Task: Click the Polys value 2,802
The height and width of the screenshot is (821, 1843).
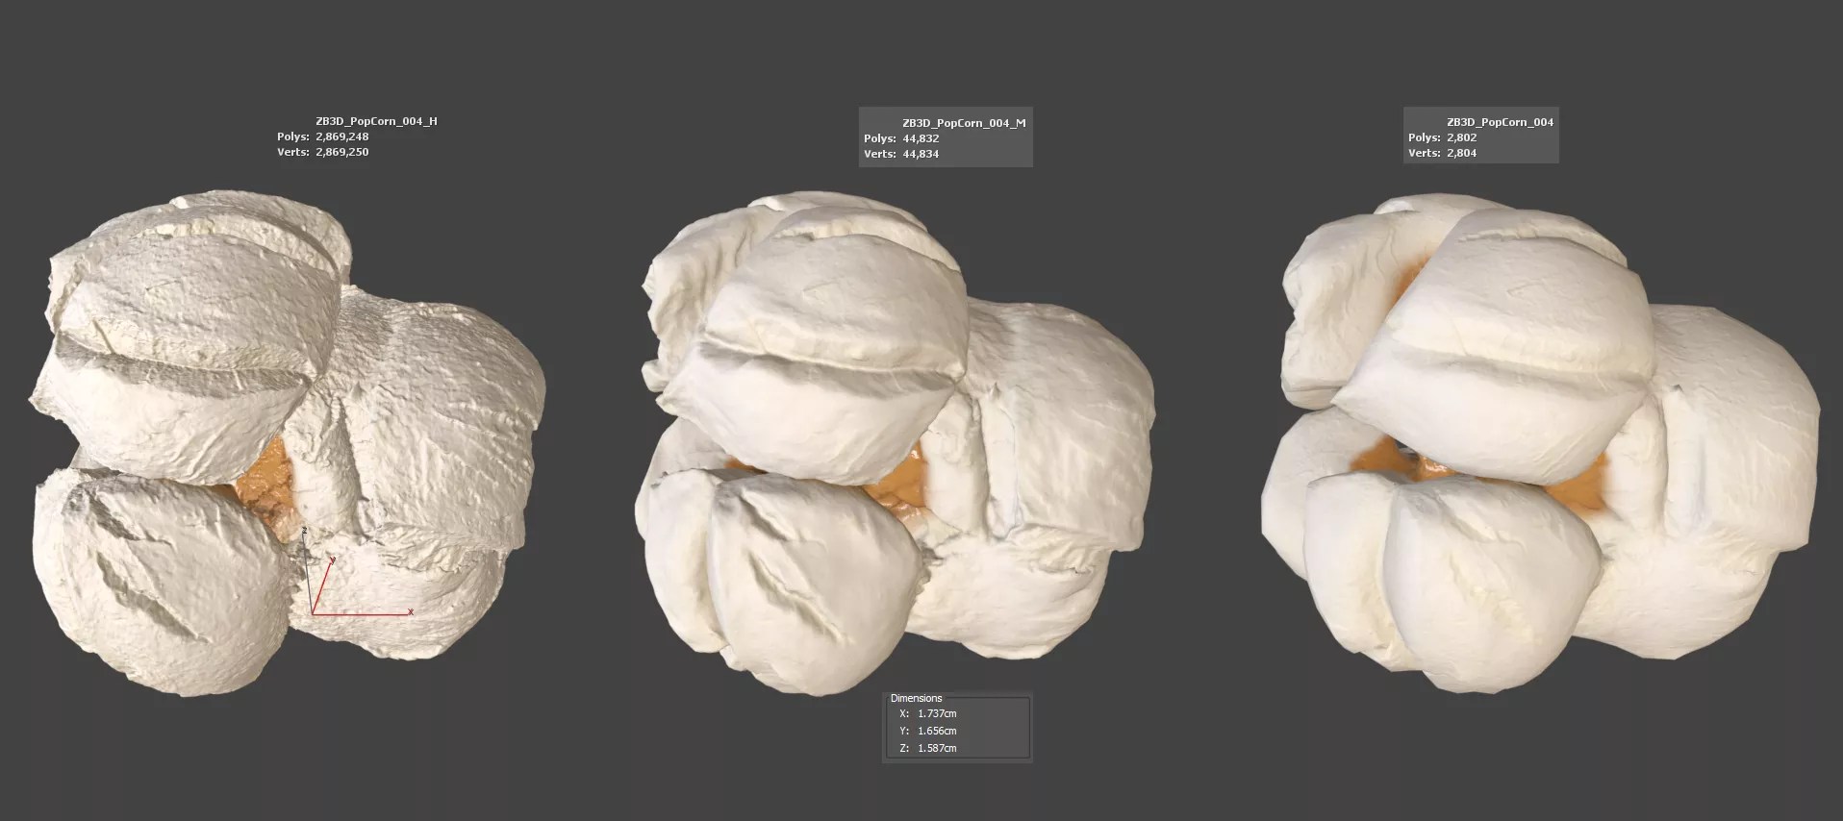Action: tap(1461, 137)
